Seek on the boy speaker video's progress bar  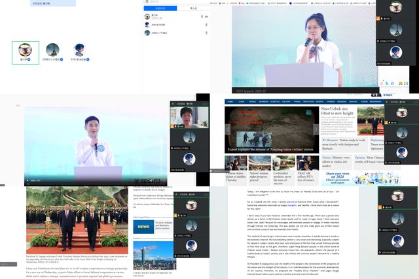(x=96, y=184)
